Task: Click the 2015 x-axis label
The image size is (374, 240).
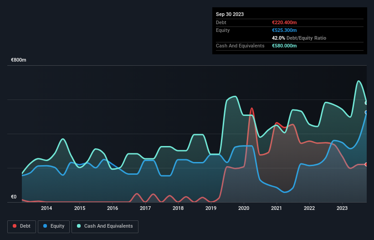Action: [x=80, y=208]
